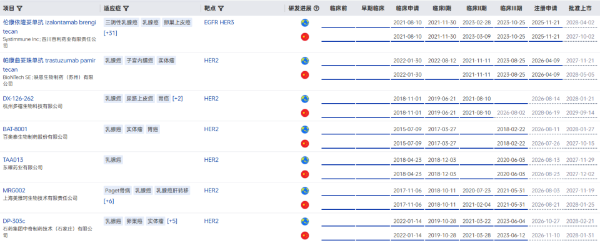600x243 pixels.
Task: Open filter icon beside 靶点 header
Action: (x=221, y=8)
